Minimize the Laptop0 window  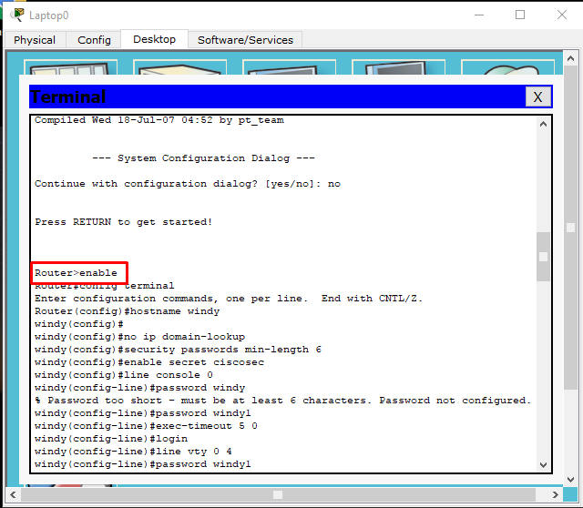pos(479,15)
